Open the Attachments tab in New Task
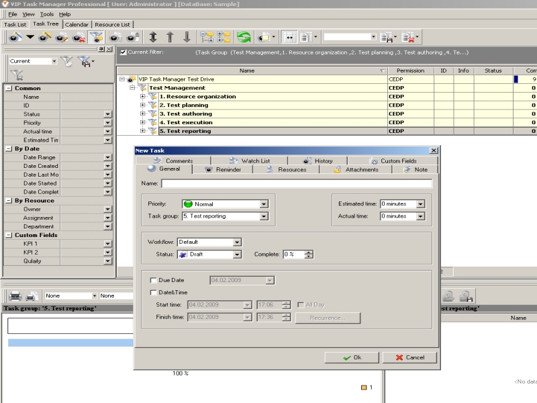This screenshot has width=537, height=403. [x=356, y=170]
